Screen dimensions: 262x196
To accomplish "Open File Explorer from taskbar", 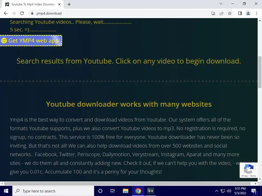I will (125, 191).
